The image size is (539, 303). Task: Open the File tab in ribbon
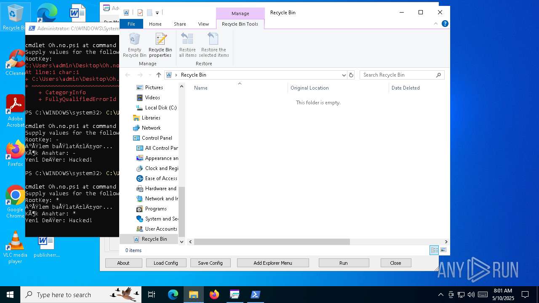tap(131, 24)
